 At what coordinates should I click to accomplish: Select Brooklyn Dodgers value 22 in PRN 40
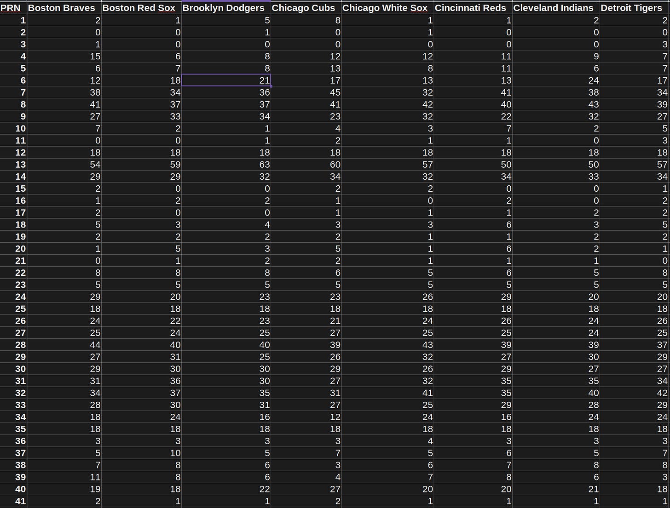tap(226, 489)
